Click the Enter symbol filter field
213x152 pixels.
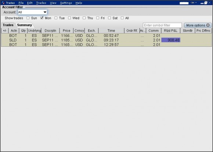click(x=162, y=25)
